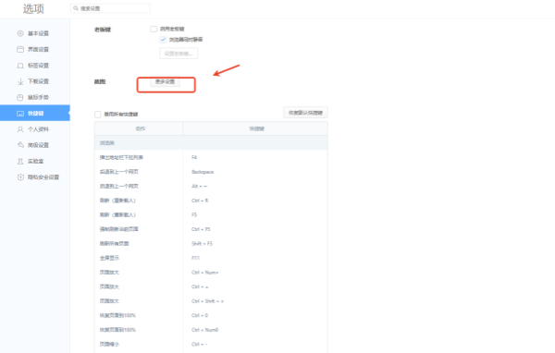Image resolution: width=555 pixels, height=353 pixels.
Task: Open 鼠标手势 via its mouse icon
Action: coord(20,97)
